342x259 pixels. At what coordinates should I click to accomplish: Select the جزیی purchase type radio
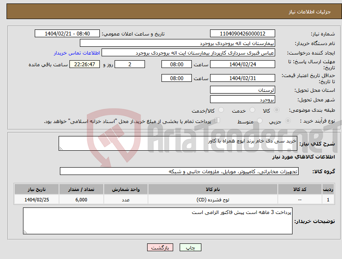click(x=288, y=120)
